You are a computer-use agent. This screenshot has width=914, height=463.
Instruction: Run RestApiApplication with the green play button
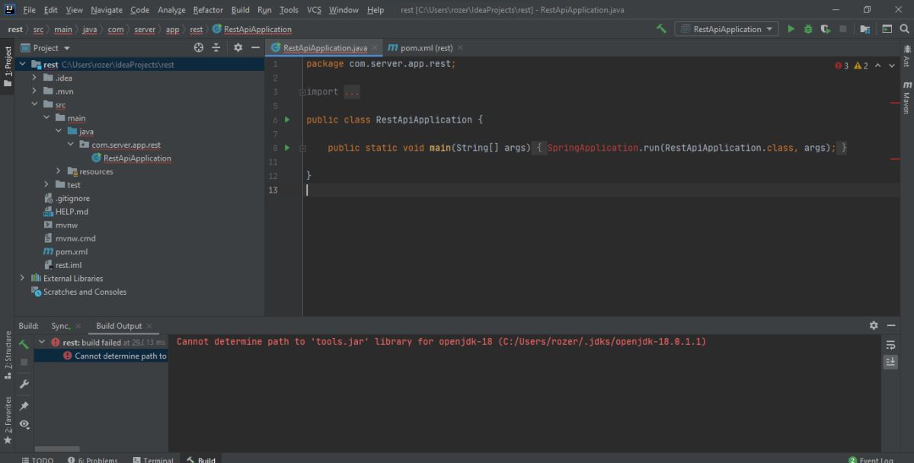pyautogui.click(x=791, y=29)
